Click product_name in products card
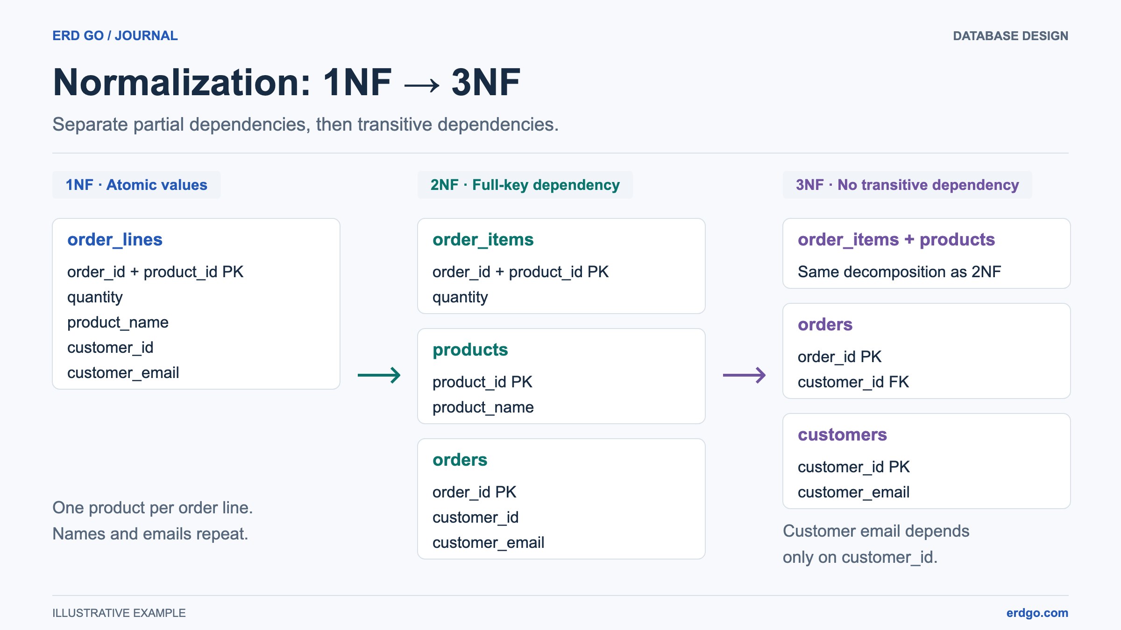 [483, 407]
